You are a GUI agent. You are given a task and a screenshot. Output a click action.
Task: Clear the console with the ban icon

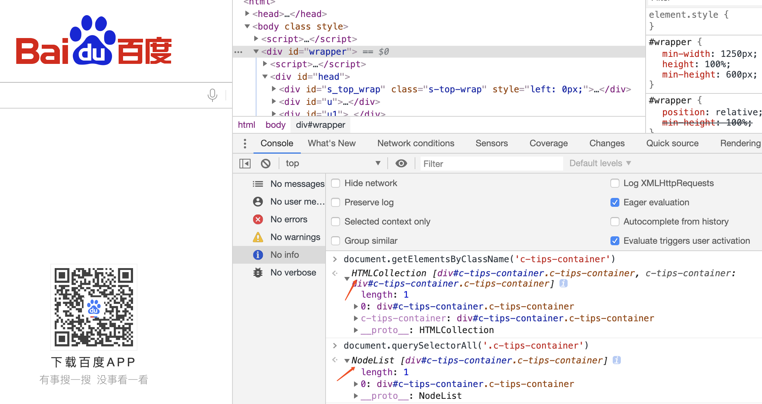(265, 163)
